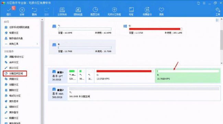Viewport: 223px width, 124px height.
Task: Open the title bar menu icon
Action: [204, 3]
